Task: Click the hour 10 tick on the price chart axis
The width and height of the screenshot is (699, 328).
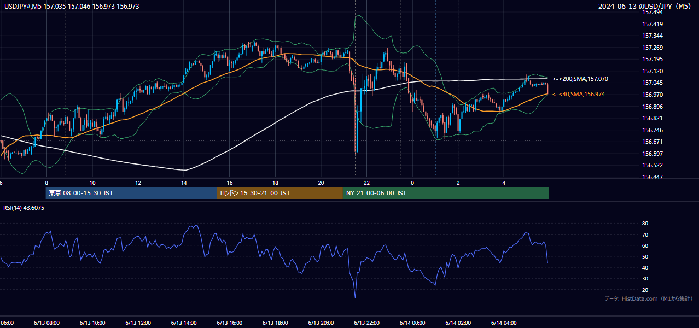Action: click(92, 183)
